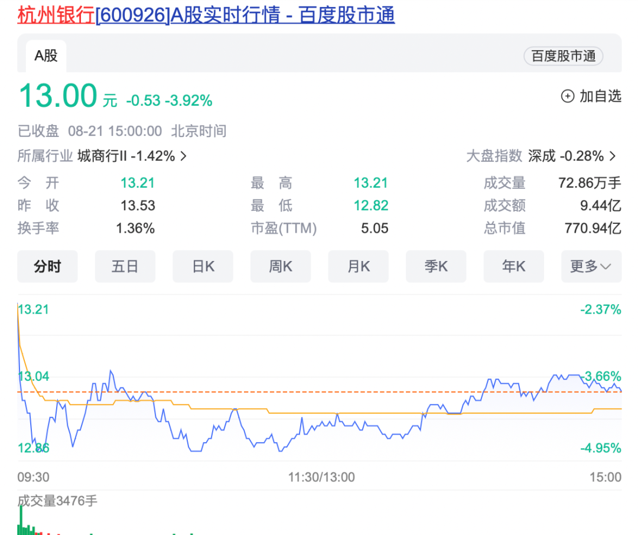The width and height of the screenshot is (638, 535).
Task: Switch to the 季K chart tab
Action: click(x=436, y=266)
